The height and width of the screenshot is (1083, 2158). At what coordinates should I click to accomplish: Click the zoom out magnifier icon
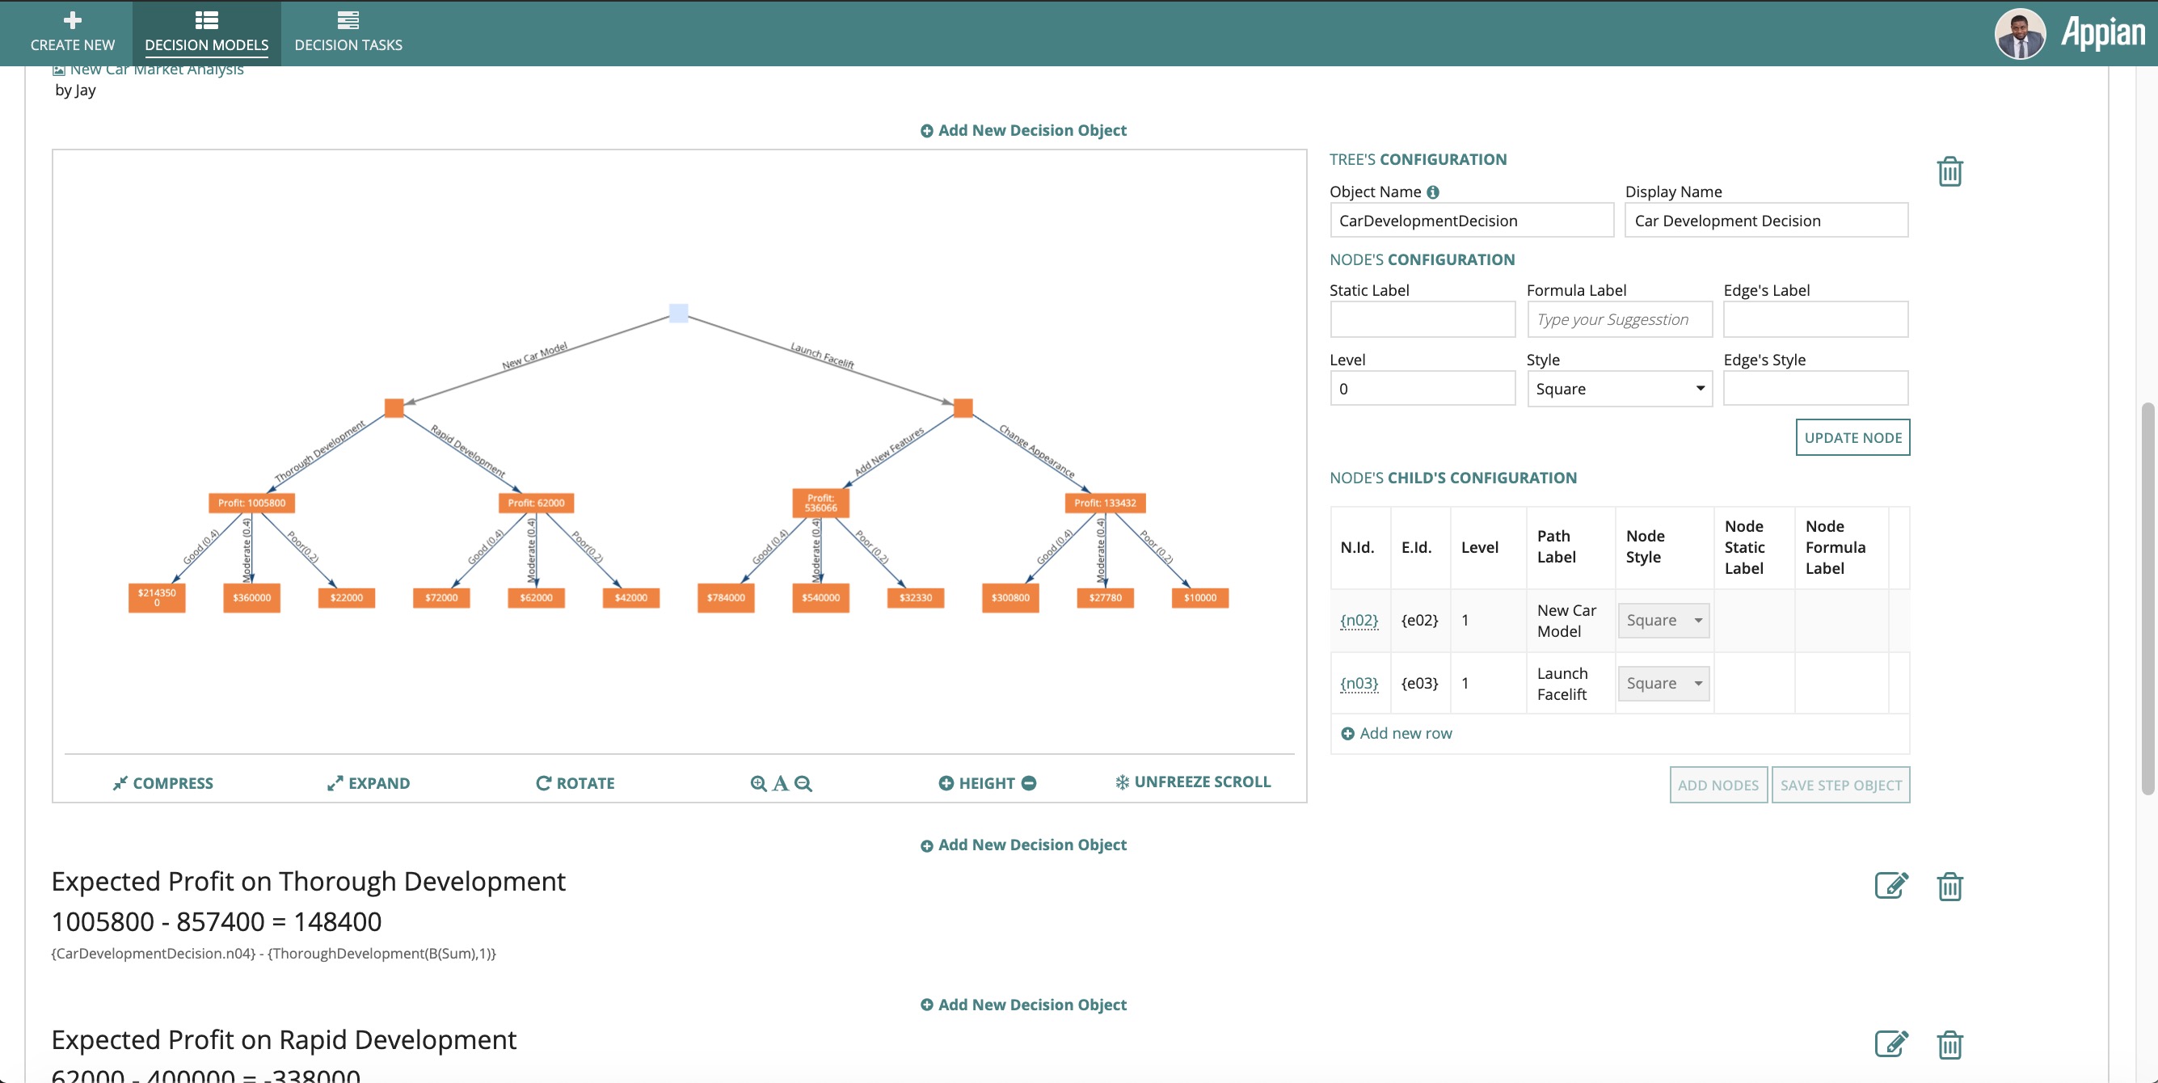(x=803, y=783)
